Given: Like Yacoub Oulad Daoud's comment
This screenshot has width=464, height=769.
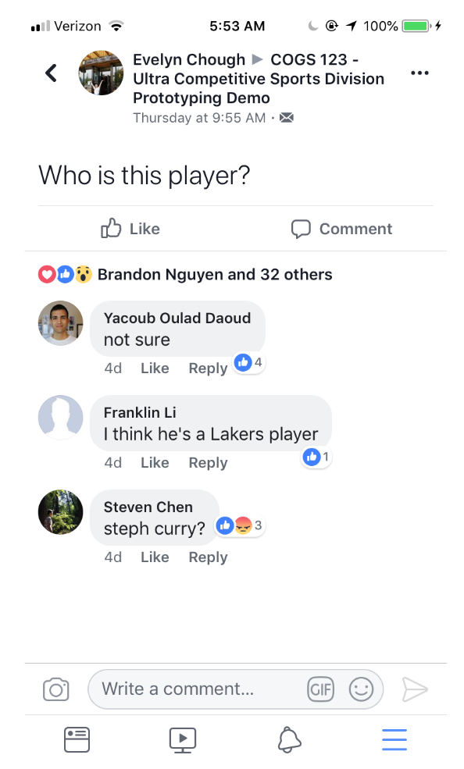Looking at the screenshot, I should [155, 368].
